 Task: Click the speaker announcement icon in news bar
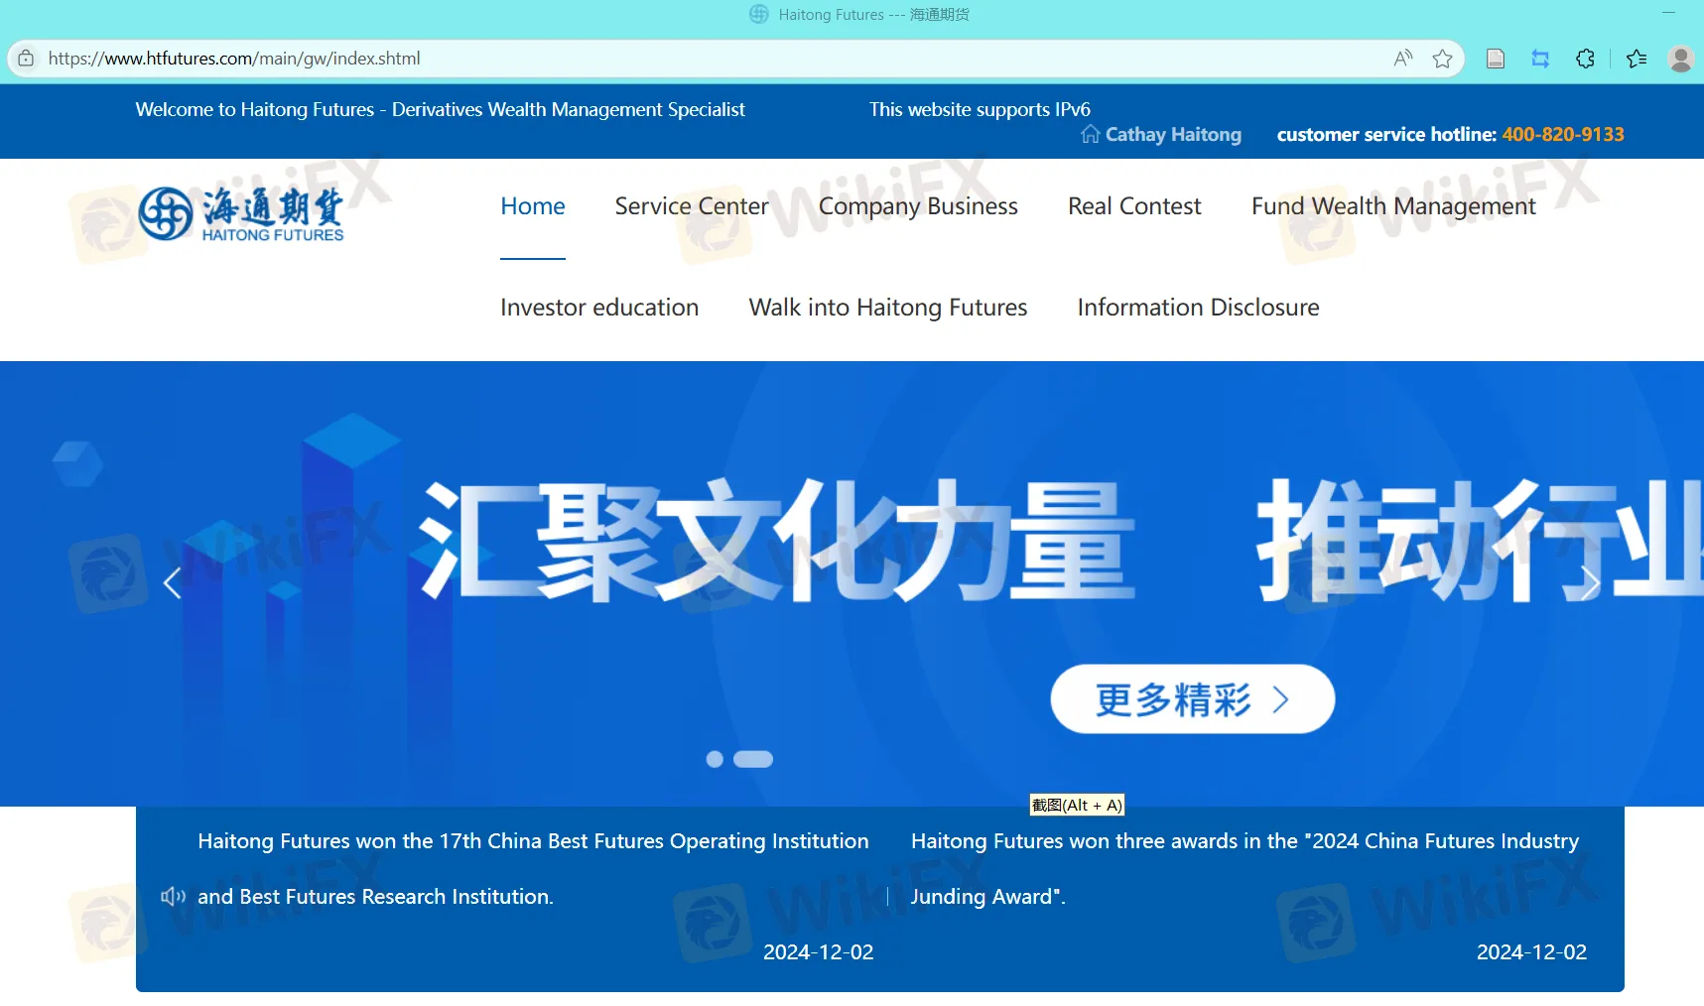pos(173,897)
